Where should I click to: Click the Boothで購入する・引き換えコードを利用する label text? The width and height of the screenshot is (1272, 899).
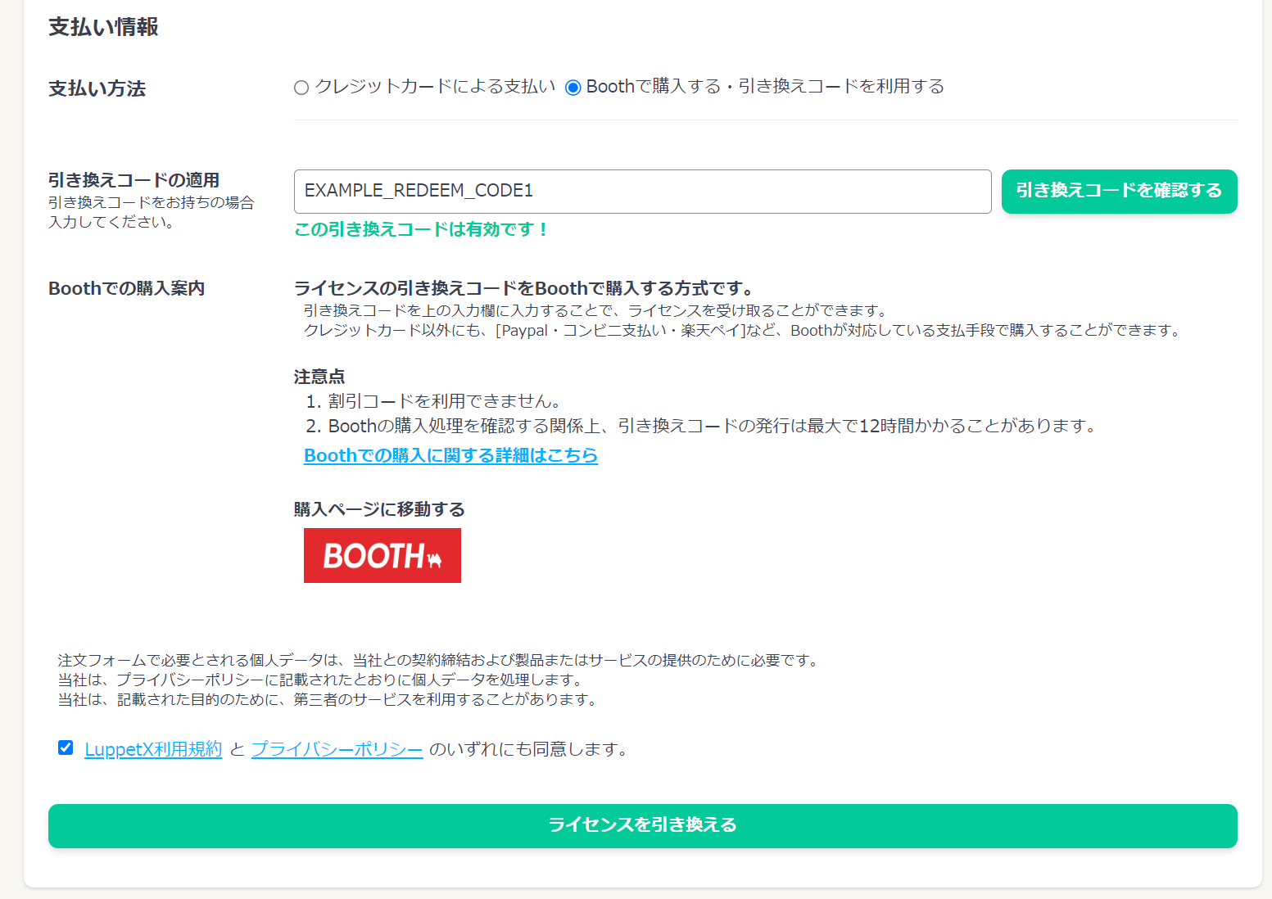click(765, 87)
